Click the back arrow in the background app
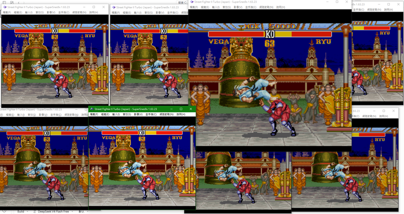The width and height of the screenshot is (404, 214). [x=19, y=3]
